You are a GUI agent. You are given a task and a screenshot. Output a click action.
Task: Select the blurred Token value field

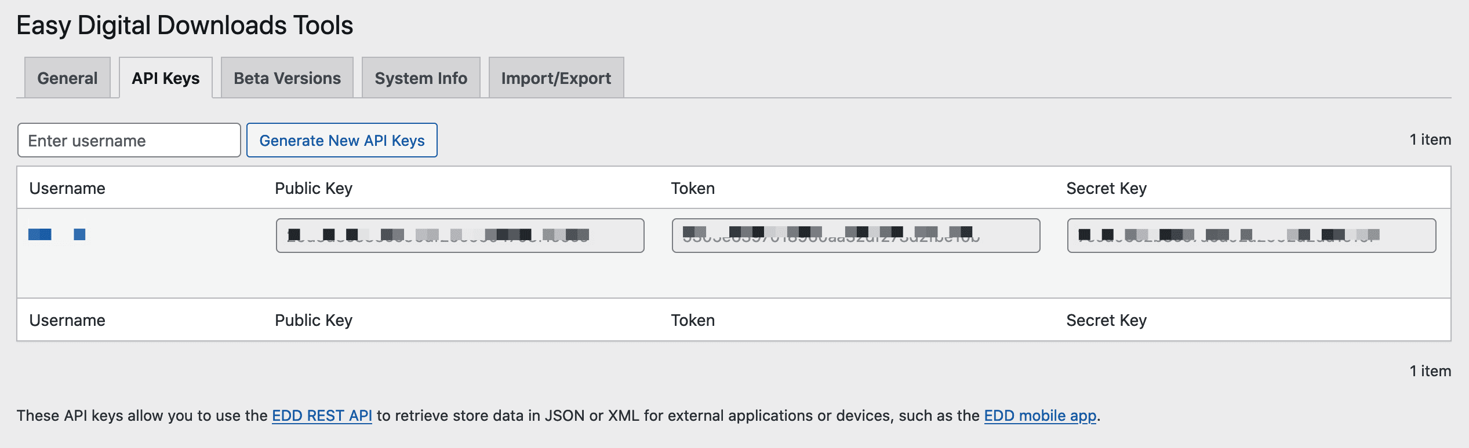[x=856, y=236]
